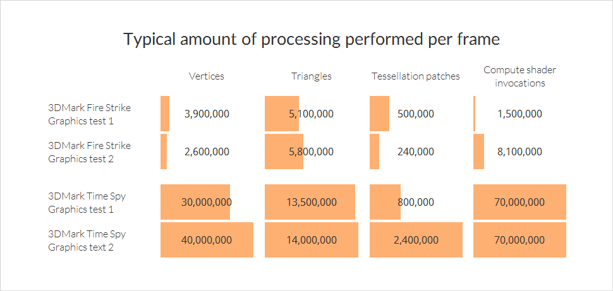
Task: Click the Time Spy Graphics text 2 label
Action: (87, 241)
